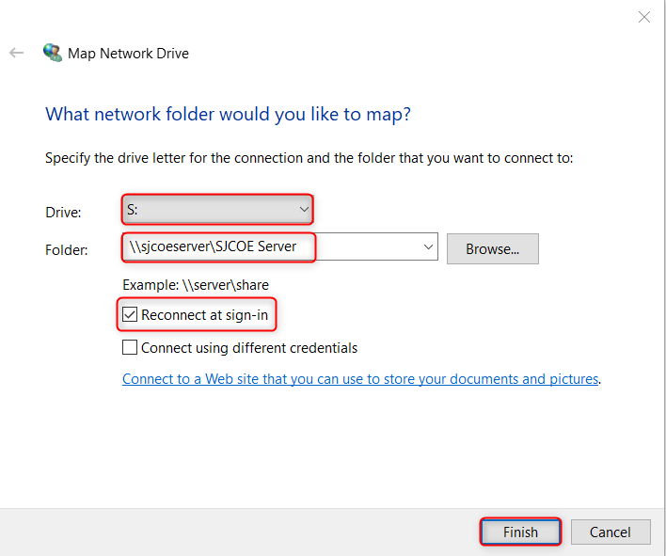666x556 pixels.
Task: Click the 'Reconnect at sign-in' label text
Action: (205, 315)
